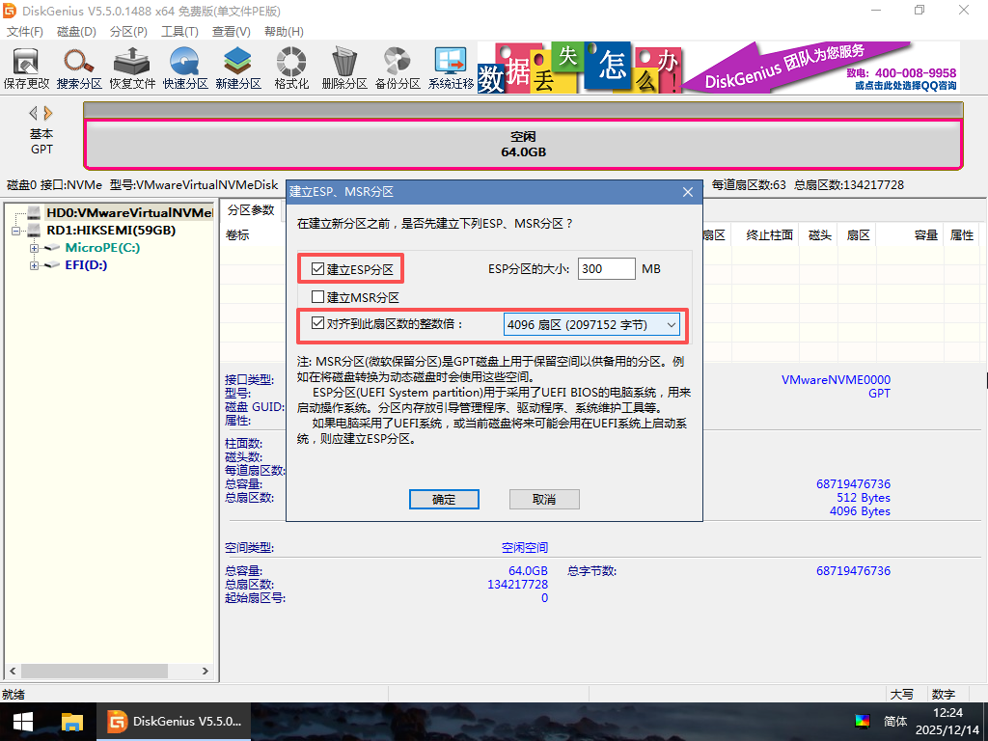
Task: Click the Quick Partition (快速分区) icon
Action: (185, 68)
